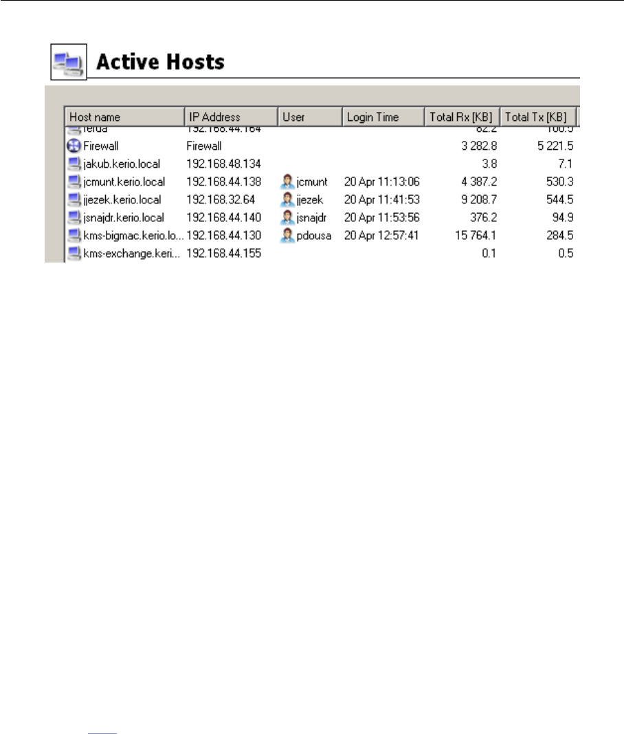Click user name jcmunt

tap(312, 181)
